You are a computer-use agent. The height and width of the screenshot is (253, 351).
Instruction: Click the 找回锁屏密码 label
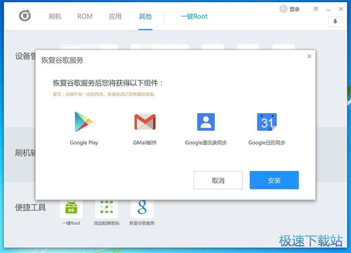[107, 223]
